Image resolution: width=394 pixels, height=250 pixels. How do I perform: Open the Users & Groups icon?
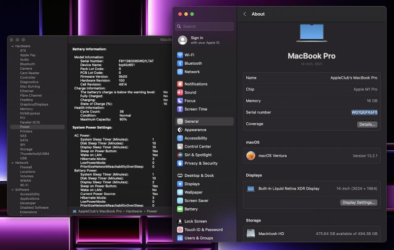point(180,238)
